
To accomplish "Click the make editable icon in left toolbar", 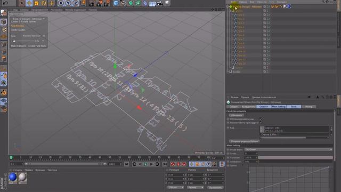I will [x=4, y=13].
